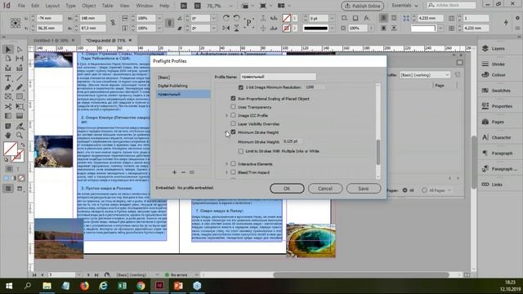The height and width of the screenshot is (294, 523).
Task: Open Excel from the taskbar
Action: click(122, 286)
